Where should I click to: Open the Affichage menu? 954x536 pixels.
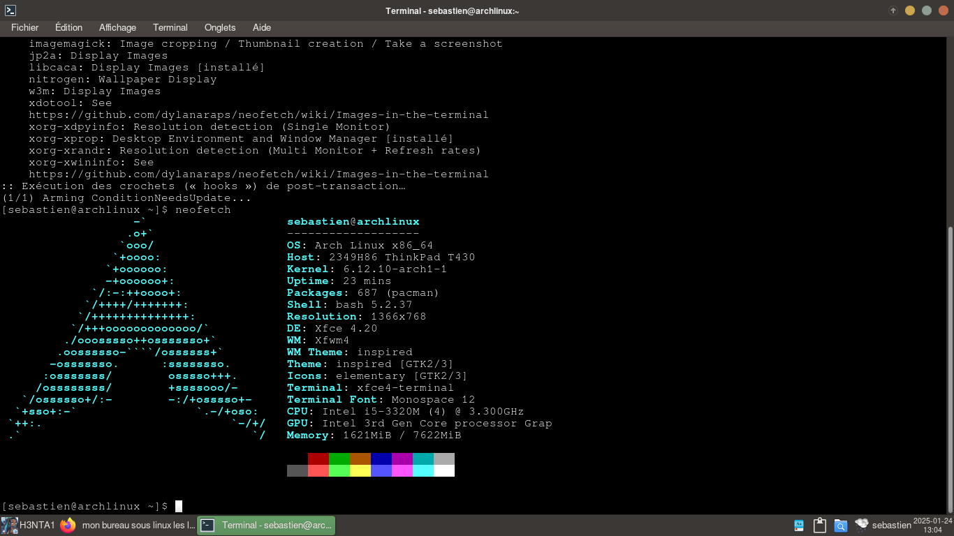coord(117,27)
